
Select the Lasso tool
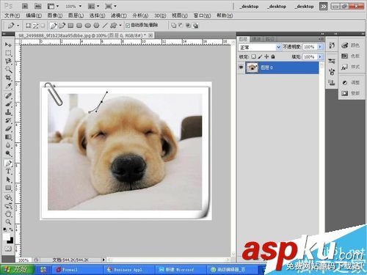point(8,62)
